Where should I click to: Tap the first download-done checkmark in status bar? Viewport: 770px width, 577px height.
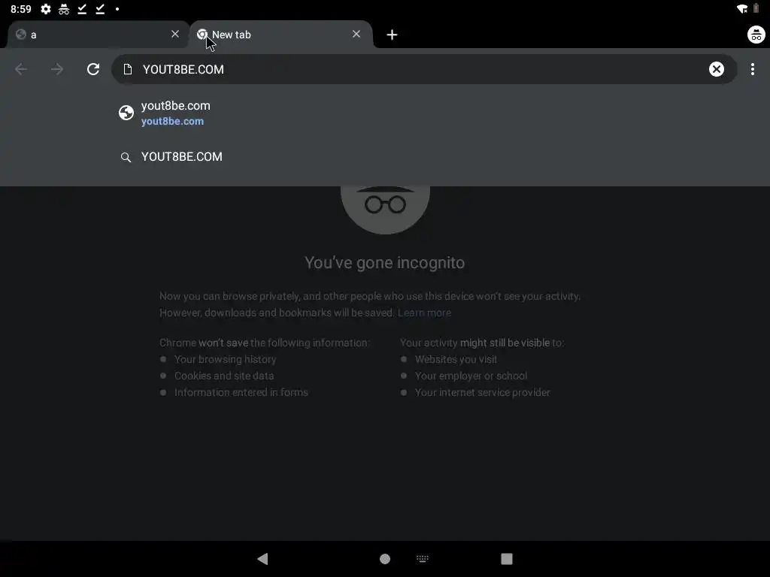pyautogui.click(x=82, y=9)
